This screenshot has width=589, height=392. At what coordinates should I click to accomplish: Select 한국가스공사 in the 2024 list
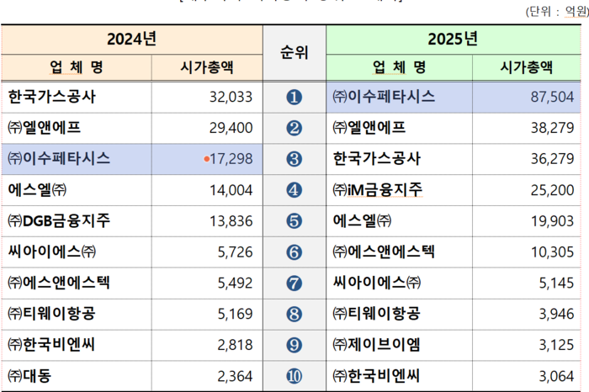[52, 97]
